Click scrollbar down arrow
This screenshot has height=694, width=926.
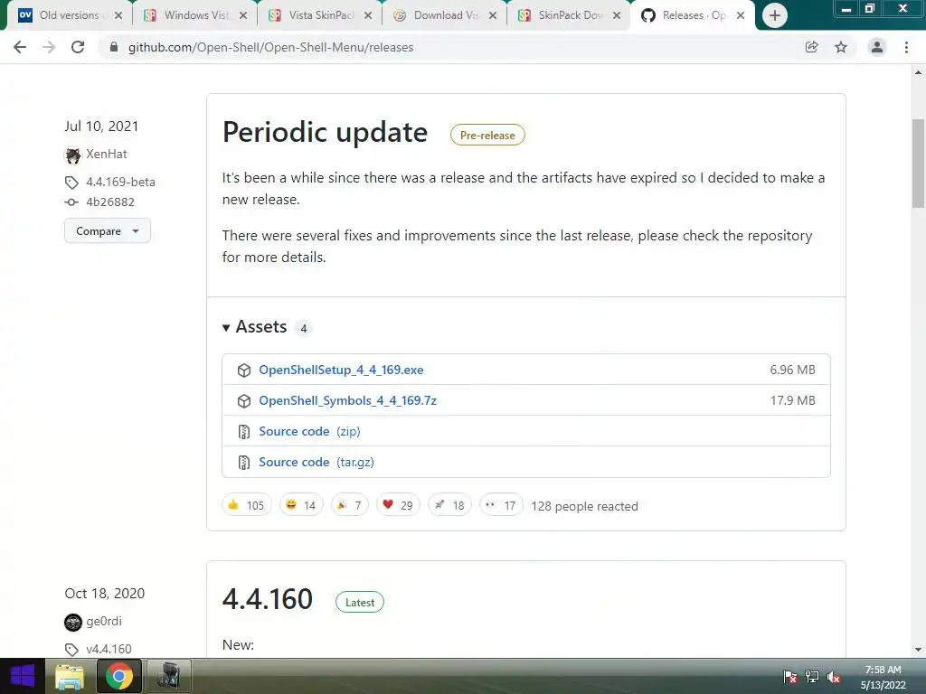point(918,651)
